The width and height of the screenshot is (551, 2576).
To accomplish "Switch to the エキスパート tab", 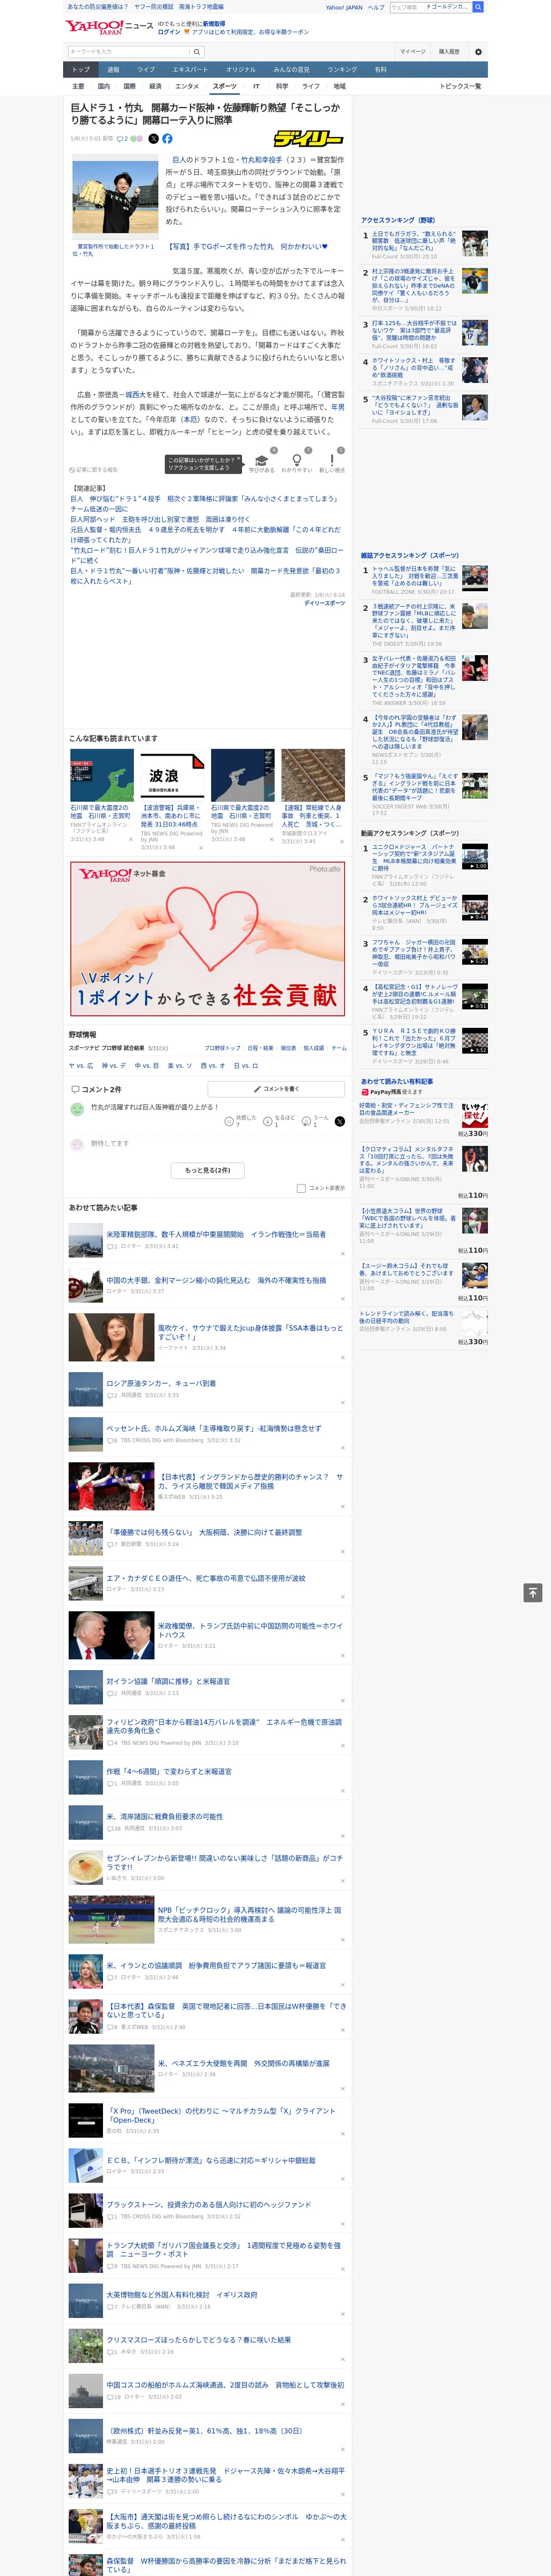I will (x=190, y=70).
